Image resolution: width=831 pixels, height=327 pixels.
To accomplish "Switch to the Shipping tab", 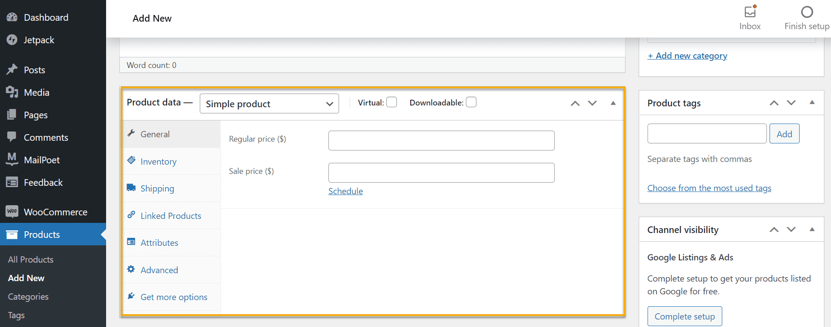I will 172,188.
